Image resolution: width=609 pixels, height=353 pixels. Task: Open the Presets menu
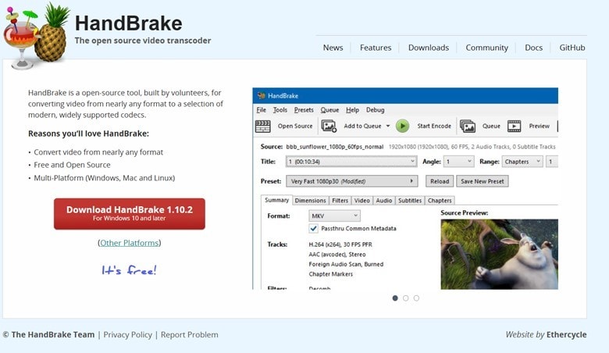click(x=304, y=110)
